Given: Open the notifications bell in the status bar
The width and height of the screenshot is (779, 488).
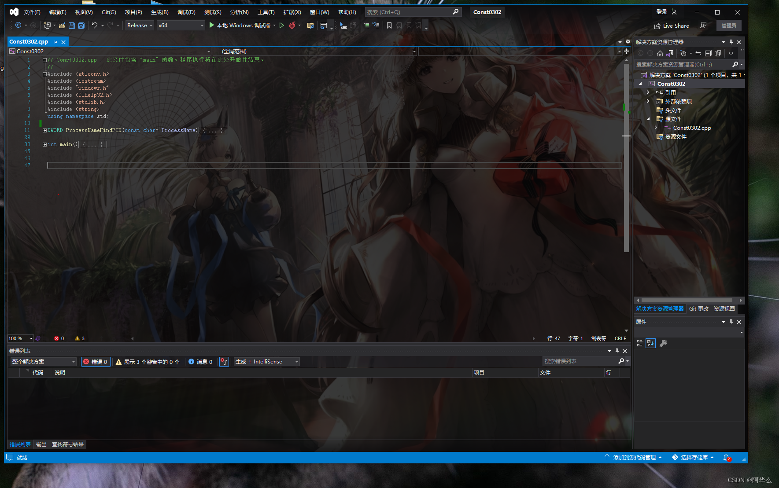Looking at the screenshot, I should pyautogui.click(x=727, y=458).
